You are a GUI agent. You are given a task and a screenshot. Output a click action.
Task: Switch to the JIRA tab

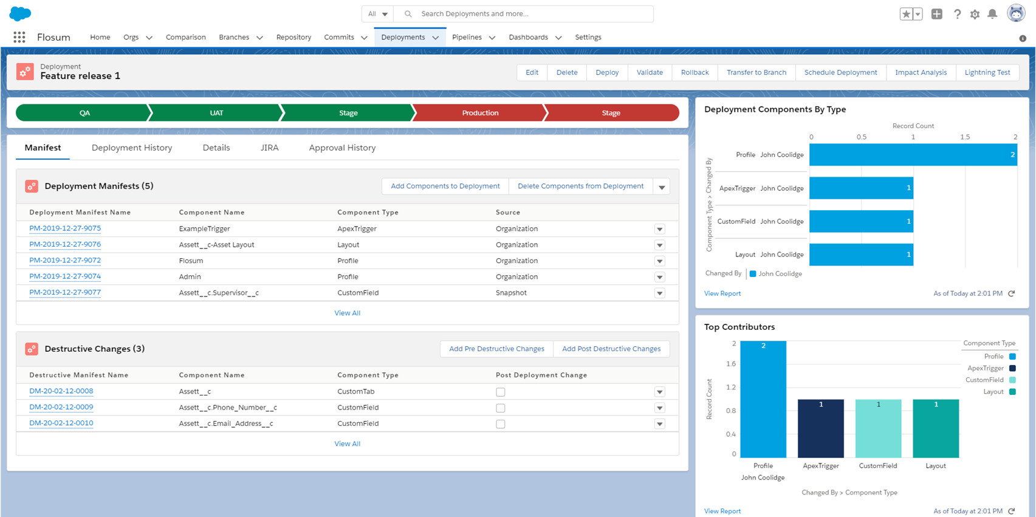point(270,148)
